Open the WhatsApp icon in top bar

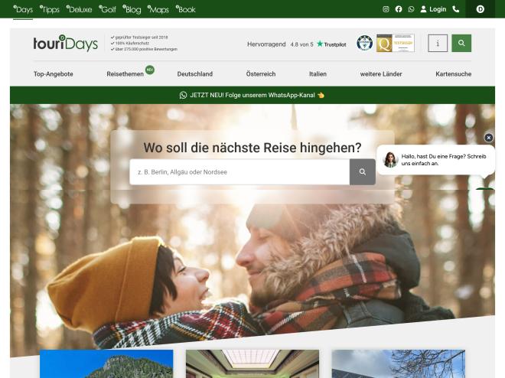411,9
